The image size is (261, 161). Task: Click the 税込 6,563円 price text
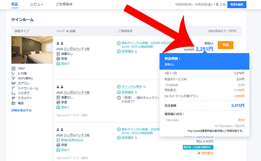click(x=205, y=141)
